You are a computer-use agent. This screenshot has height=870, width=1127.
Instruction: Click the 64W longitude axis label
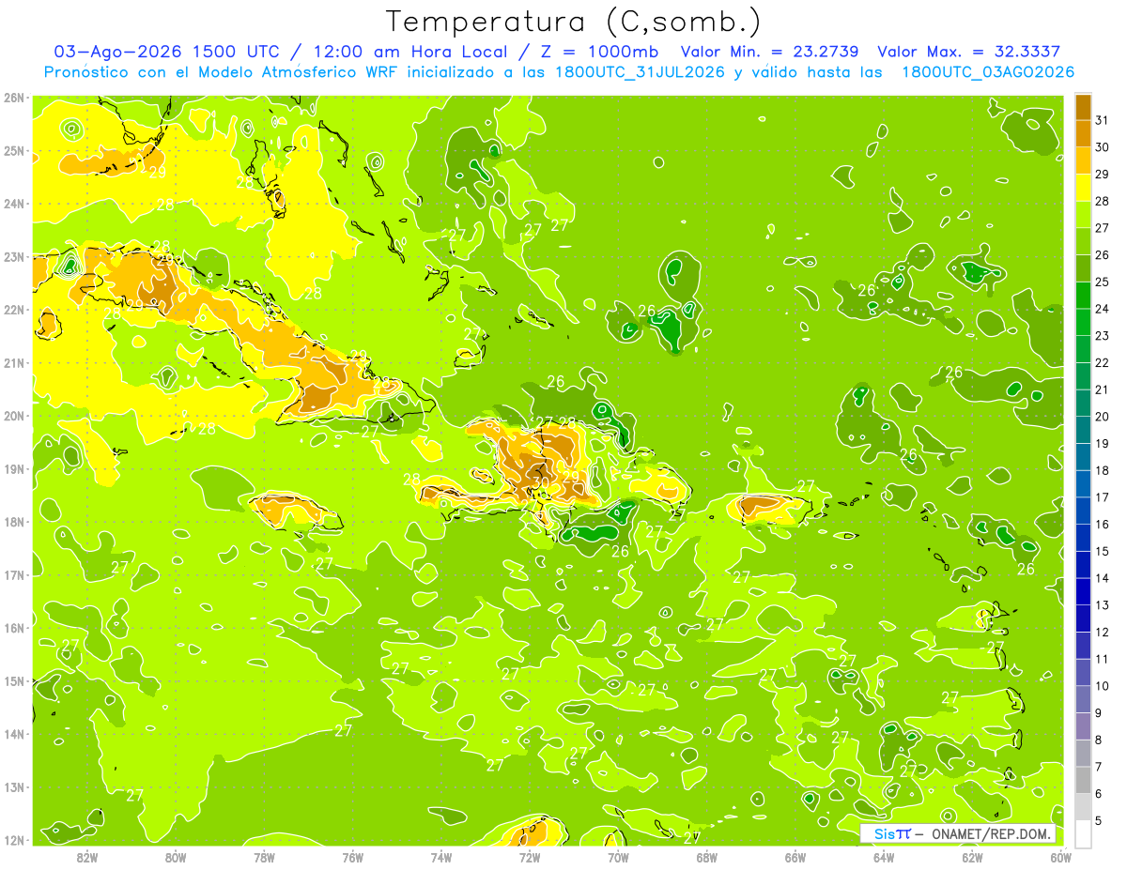tap(884, 857)
